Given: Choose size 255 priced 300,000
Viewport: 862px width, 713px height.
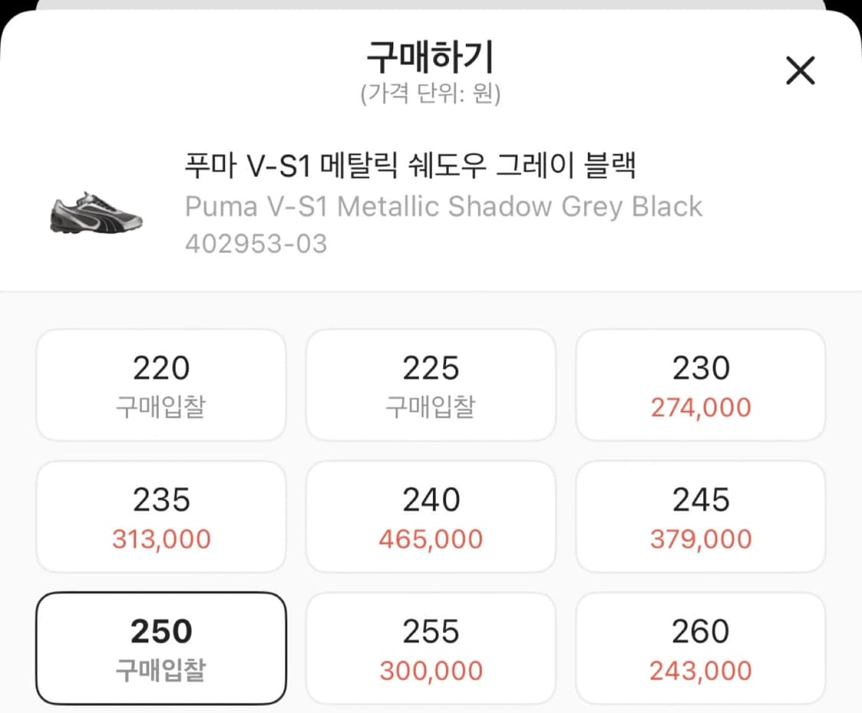Looking at the screenshot, I should pos(431,648).
